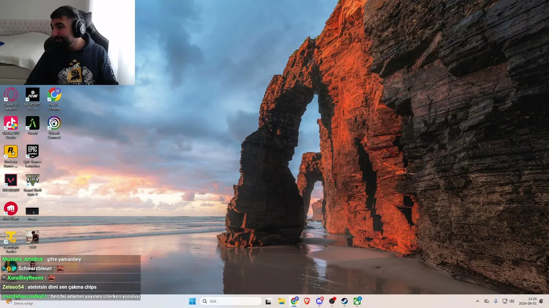Open Discord from the taskbar
The height and width of the screenshot is (308, 549).
pos(320,301)
